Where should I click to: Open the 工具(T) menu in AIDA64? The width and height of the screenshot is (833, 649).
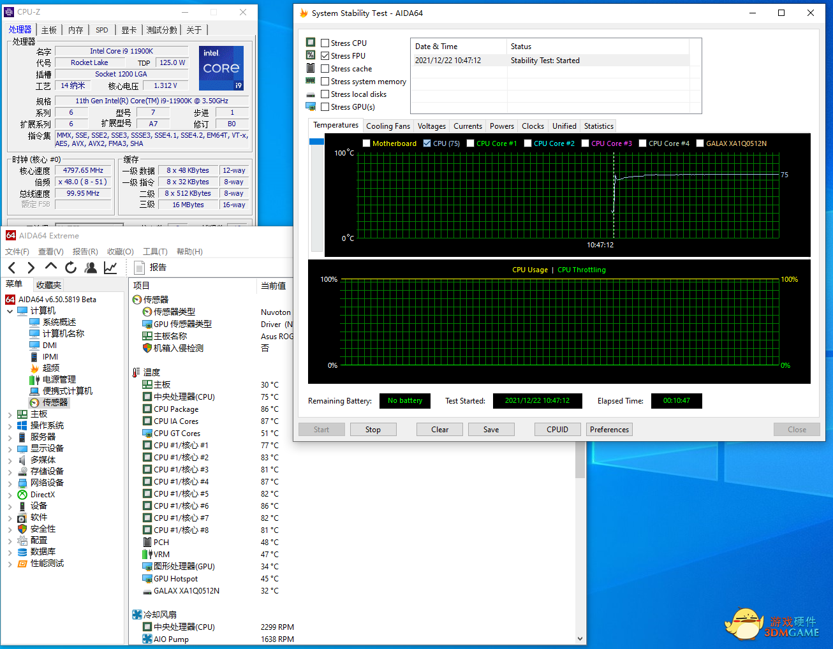click(155, 252)
